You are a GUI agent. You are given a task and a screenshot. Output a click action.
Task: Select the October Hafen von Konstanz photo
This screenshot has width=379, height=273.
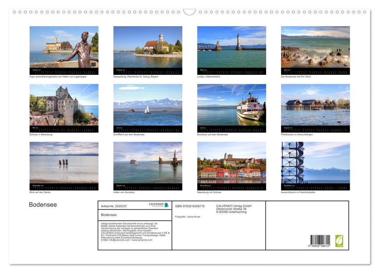[148, 165]
